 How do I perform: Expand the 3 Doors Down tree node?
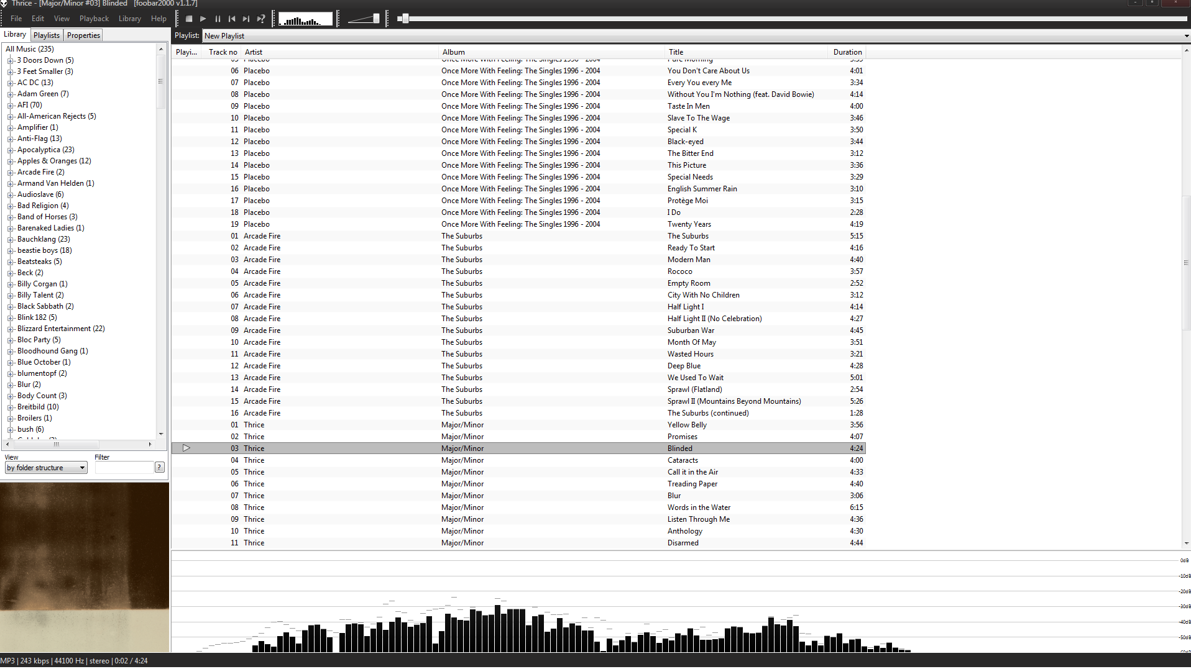(10, 61)
